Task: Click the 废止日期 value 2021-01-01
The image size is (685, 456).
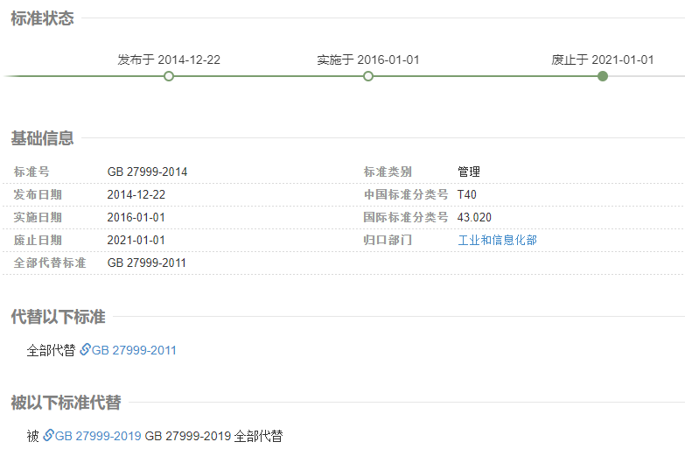Action: (x=136, y=240)
